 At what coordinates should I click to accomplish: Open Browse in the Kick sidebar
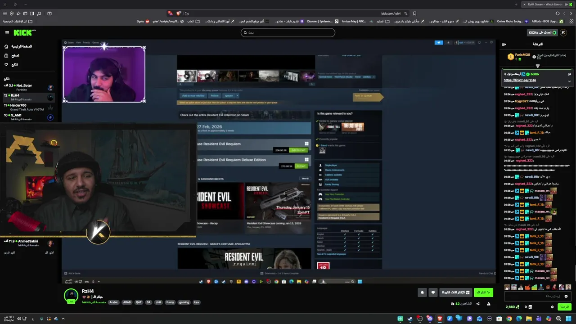tap(12, 55)
